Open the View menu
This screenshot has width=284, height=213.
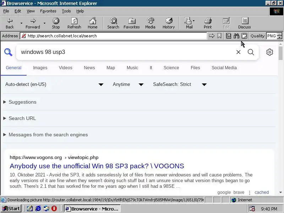31,11
